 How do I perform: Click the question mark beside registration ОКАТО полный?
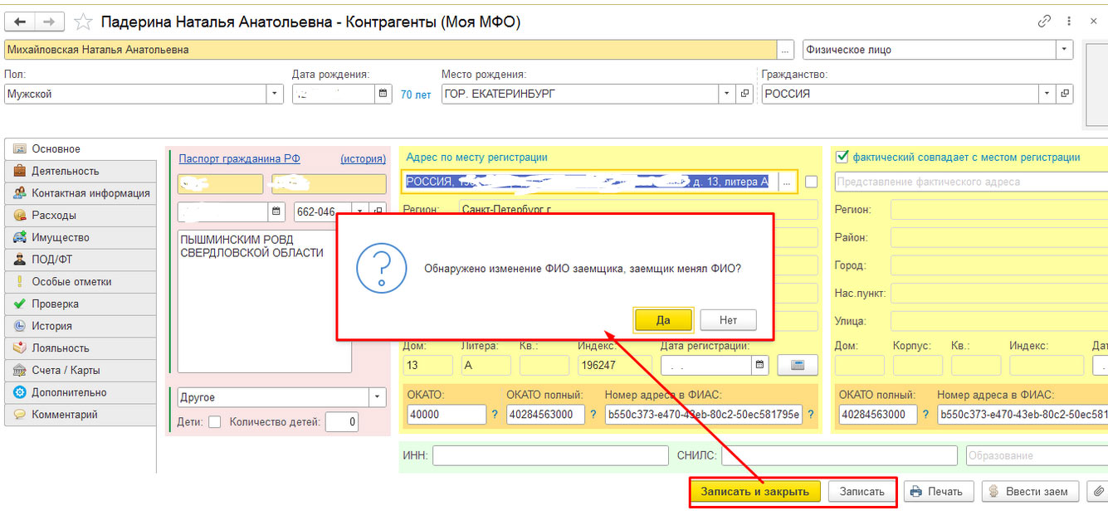(594, 415)
